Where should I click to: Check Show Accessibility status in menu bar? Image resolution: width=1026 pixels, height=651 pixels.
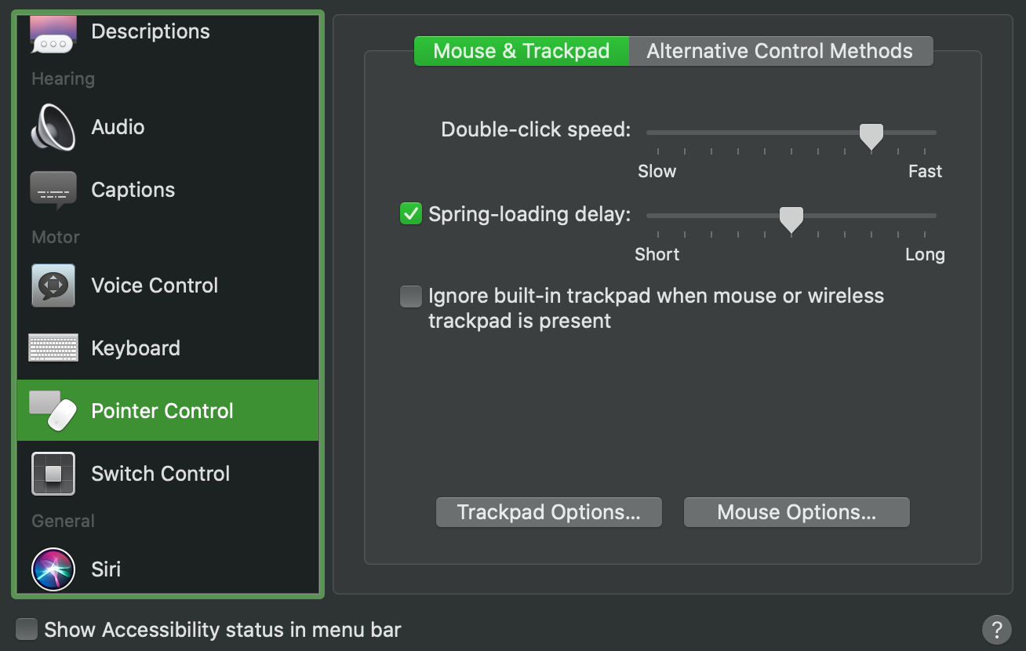[28, 629]
